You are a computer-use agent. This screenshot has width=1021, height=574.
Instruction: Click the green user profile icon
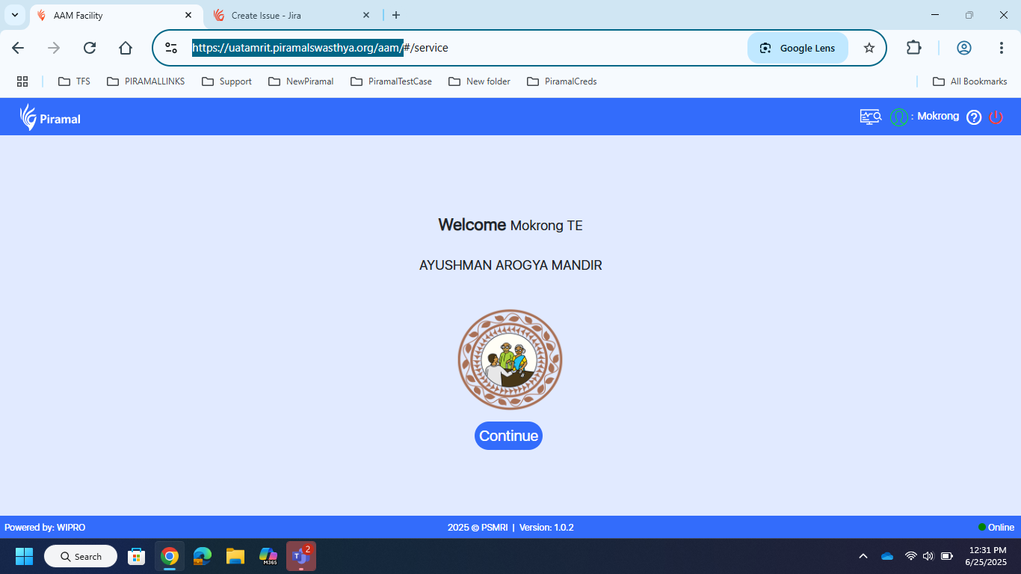pyautogui.click(x=898, y=117)
